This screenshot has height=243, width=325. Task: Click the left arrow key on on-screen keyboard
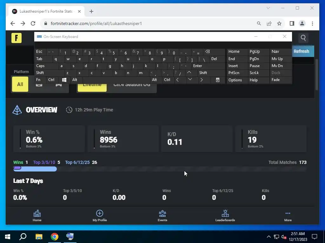pos(177,80)
